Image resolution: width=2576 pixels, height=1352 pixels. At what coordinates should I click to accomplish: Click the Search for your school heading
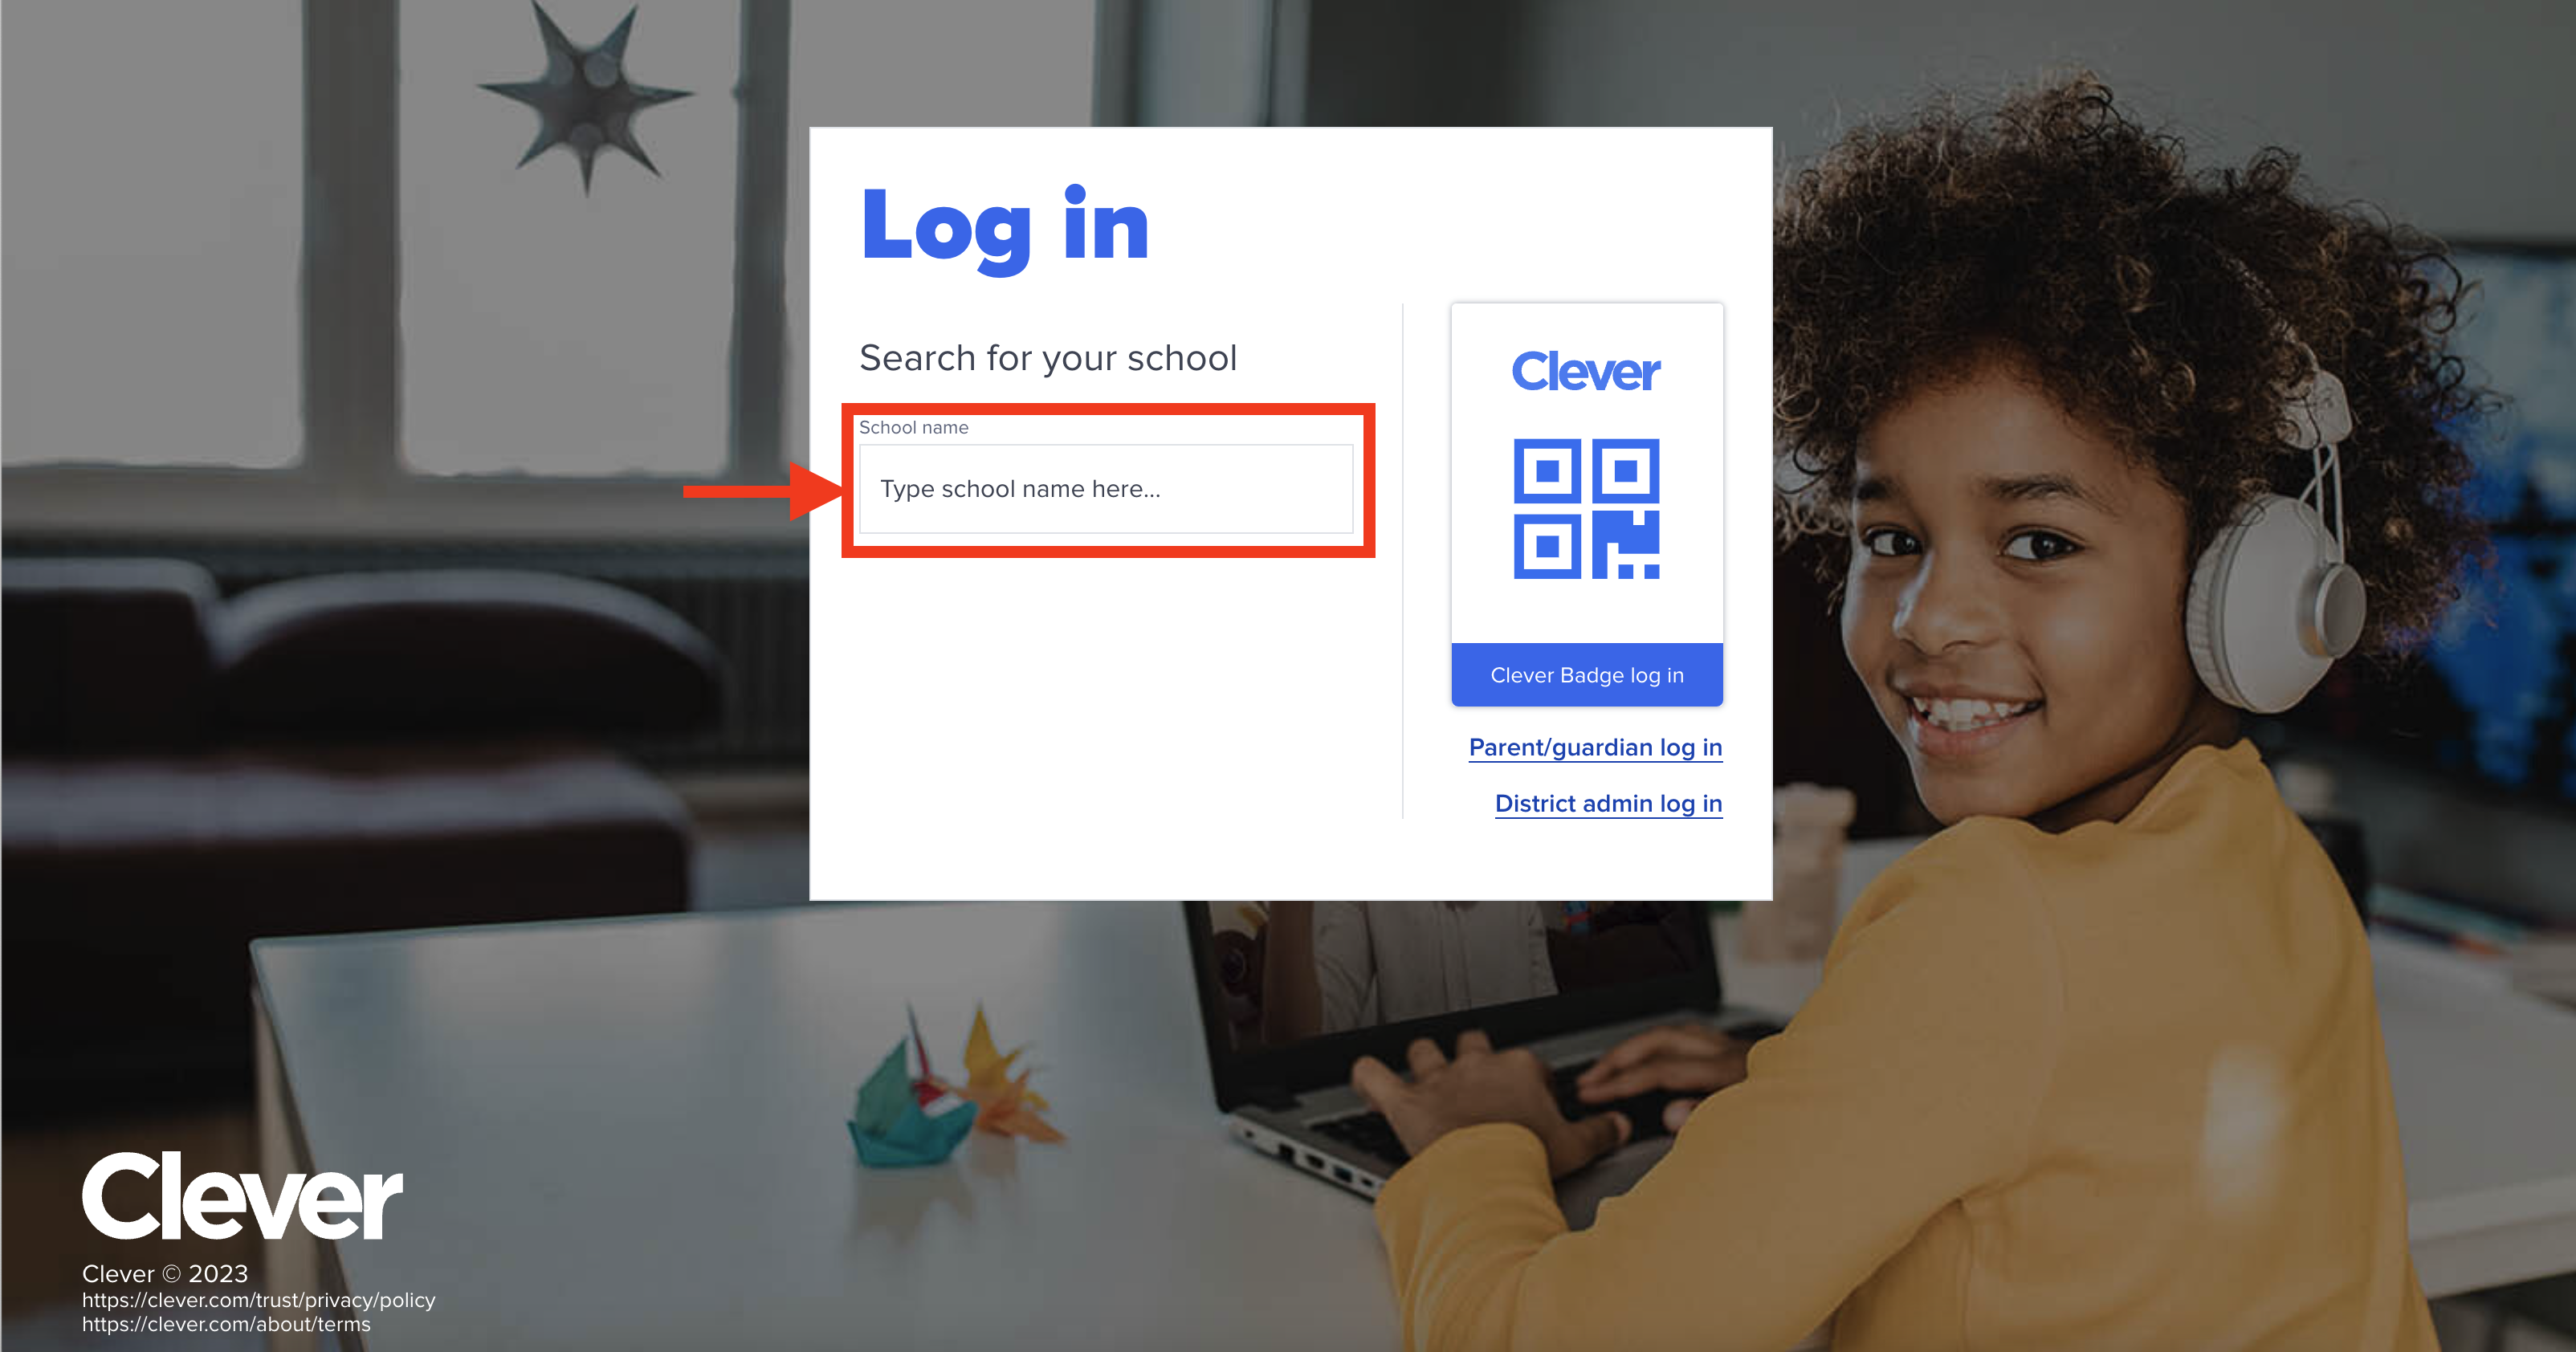point(1048,358)
